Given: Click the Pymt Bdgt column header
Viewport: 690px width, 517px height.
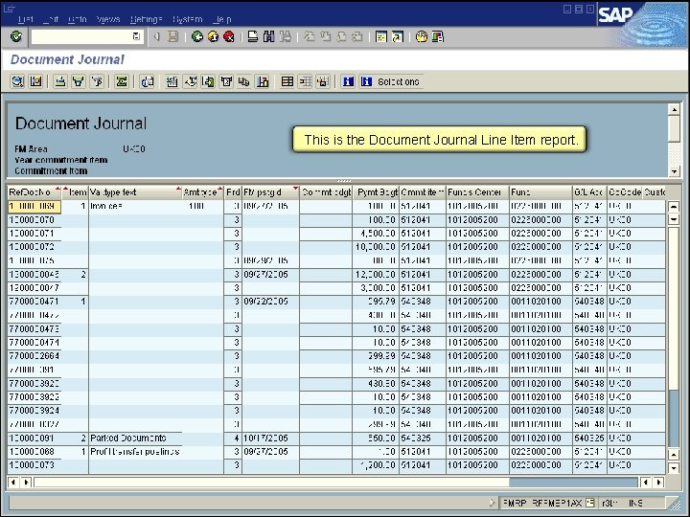Looking at the screenshot, I should point(376,192).
